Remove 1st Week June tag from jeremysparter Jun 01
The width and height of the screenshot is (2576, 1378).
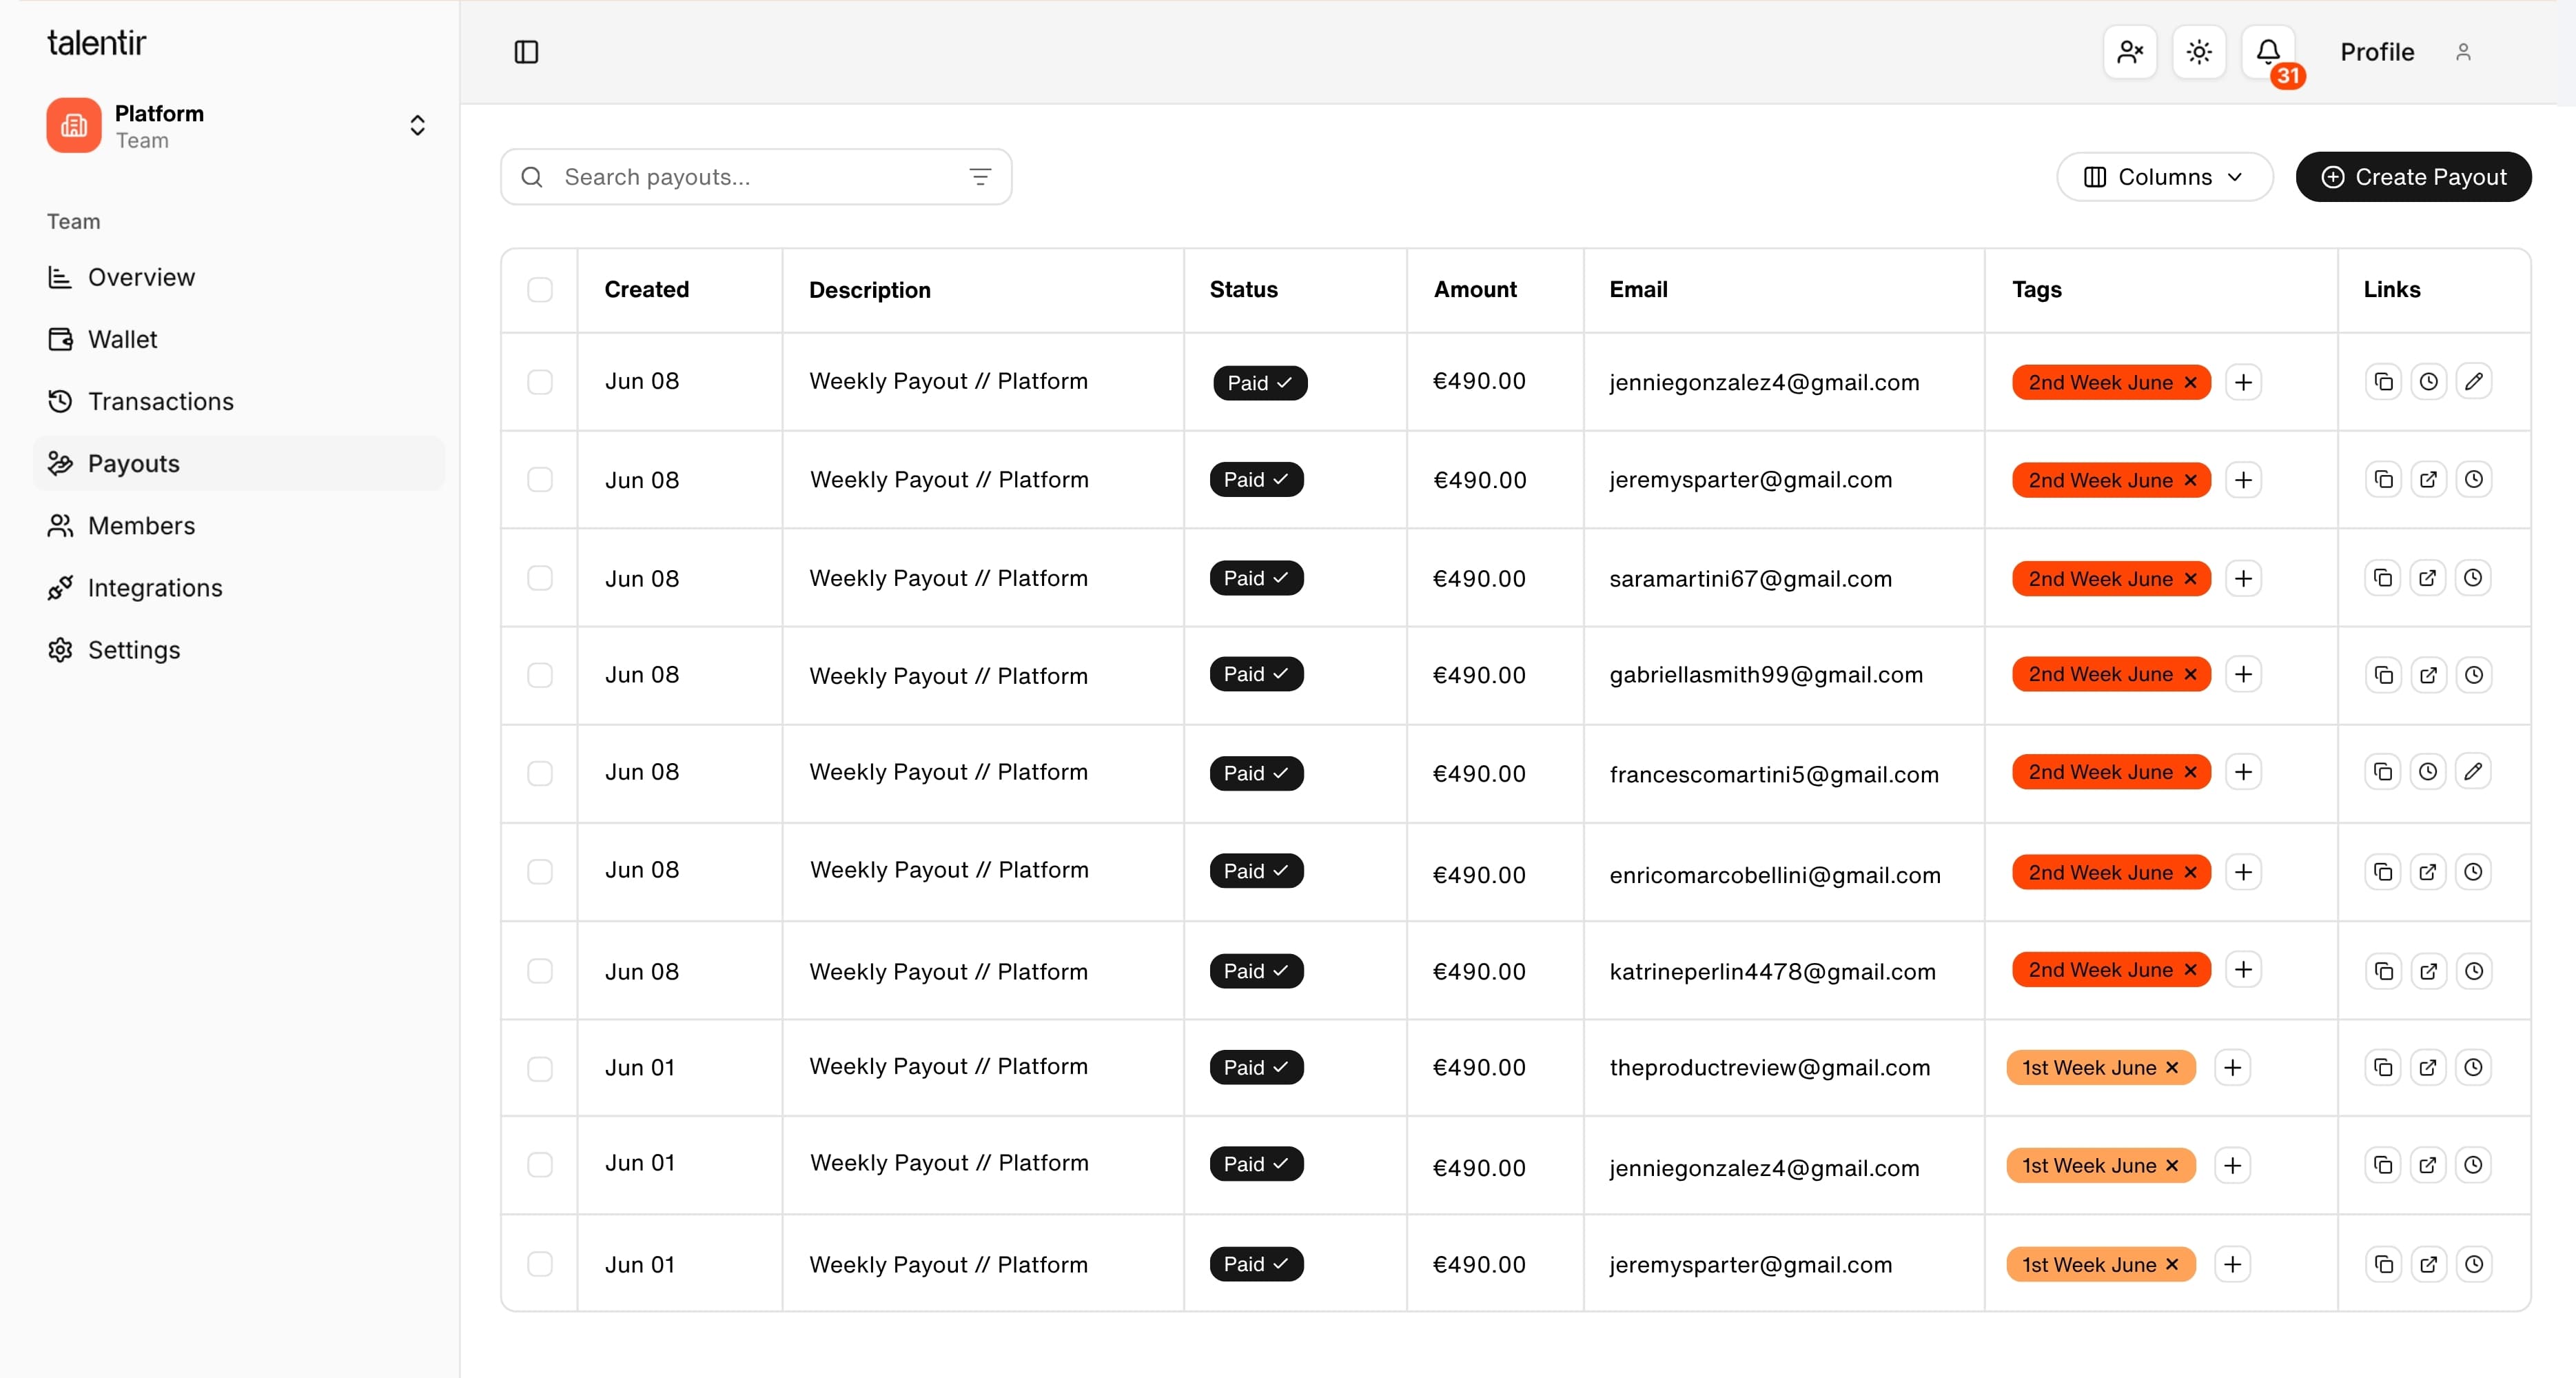coord(2172,1265)
